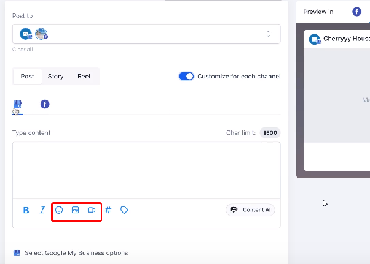Apply italic formatting with the I icon

[42, 210]
